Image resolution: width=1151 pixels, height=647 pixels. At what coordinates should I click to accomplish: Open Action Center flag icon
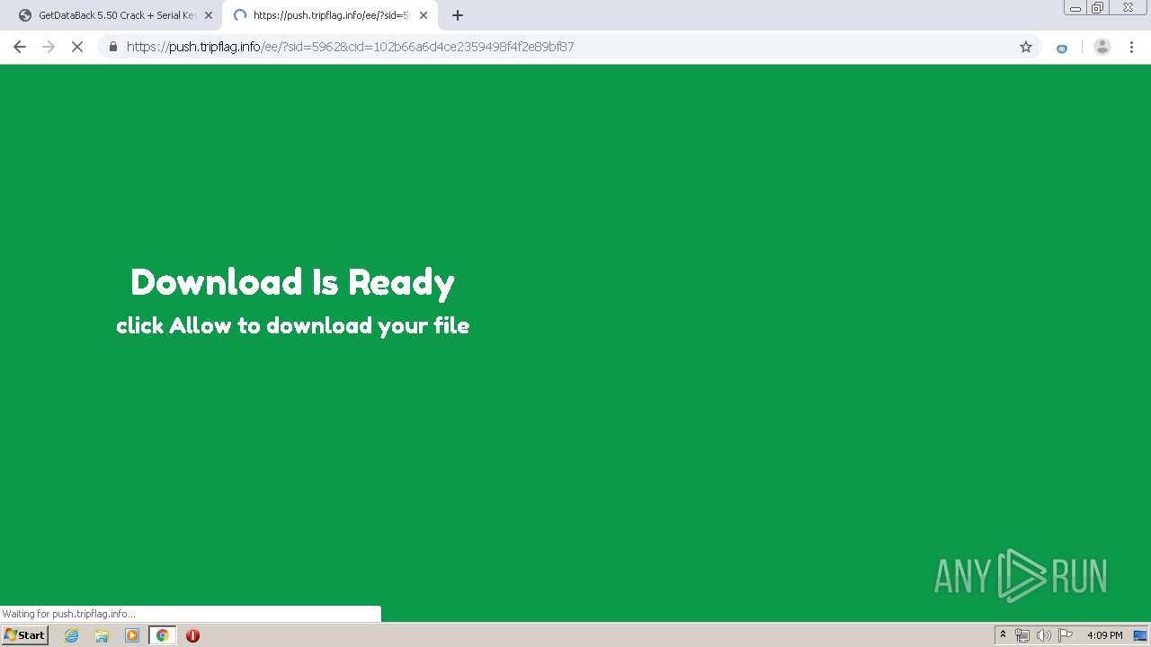(1066, 635)
